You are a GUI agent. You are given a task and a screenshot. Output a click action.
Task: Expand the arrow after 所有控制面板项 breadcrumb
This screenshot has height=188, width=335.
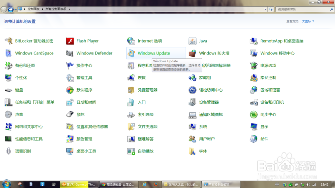tap(69, 9)
